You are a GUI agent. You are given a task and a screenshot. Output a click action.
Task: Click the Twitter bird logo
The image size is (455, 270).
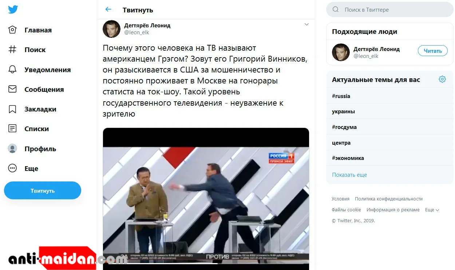[13, 10]
